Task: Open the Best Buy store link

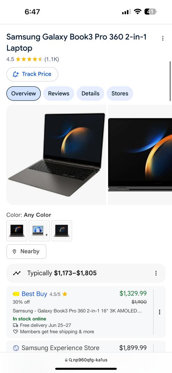Action: (34, 294)
